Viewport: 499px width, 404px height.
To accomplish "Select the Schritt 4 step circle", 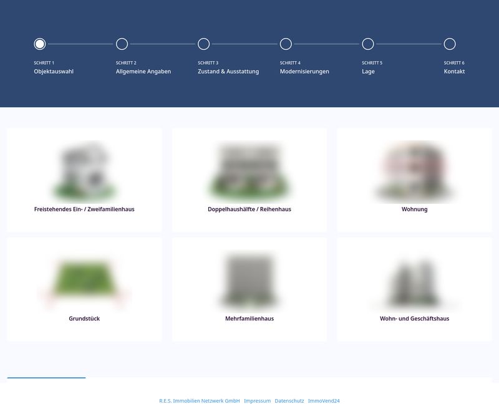I will point(286,44).
